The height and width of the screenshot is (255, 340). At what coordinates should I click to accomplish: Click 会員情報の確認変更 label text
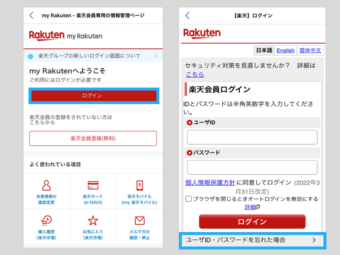pyautogui.click(x=46, y=199)
